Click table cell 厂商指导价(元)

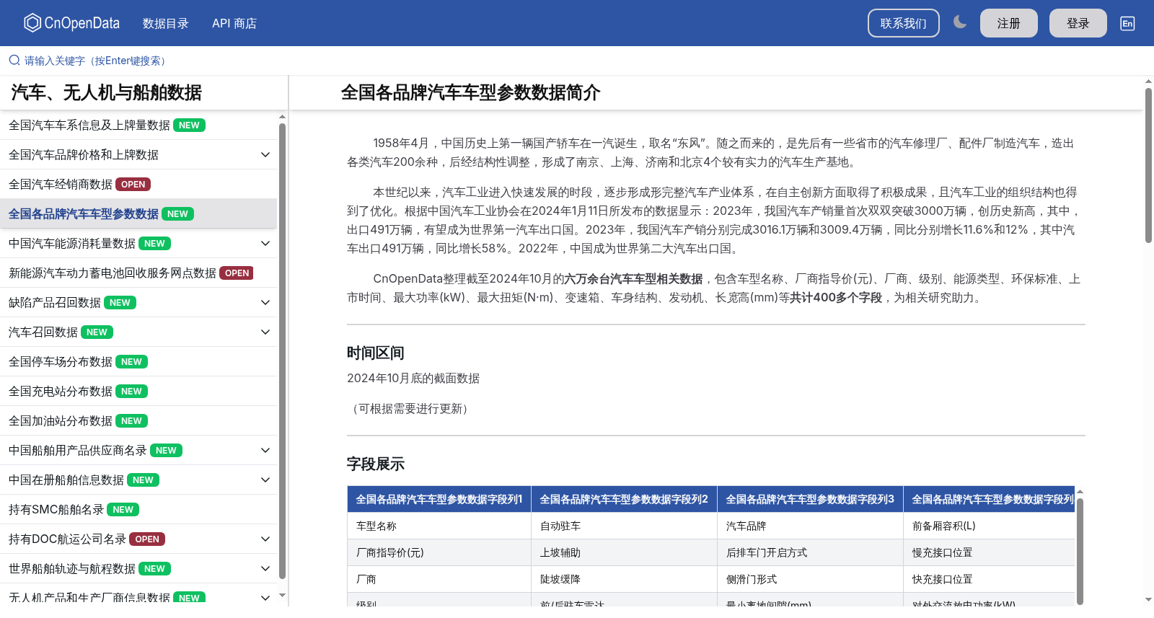[x=439, y=552]
